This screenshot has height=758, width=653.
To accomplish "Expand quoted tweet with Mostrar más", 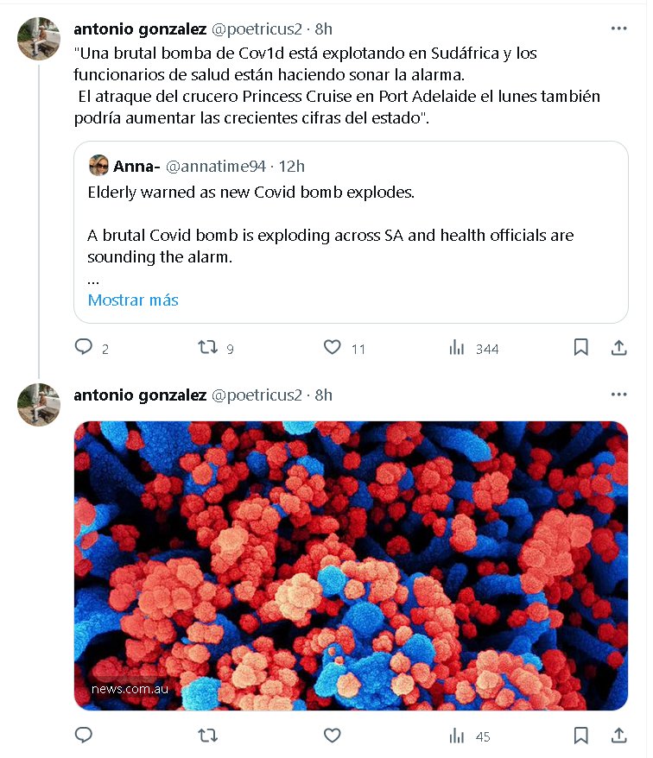I will pos(133,300).
